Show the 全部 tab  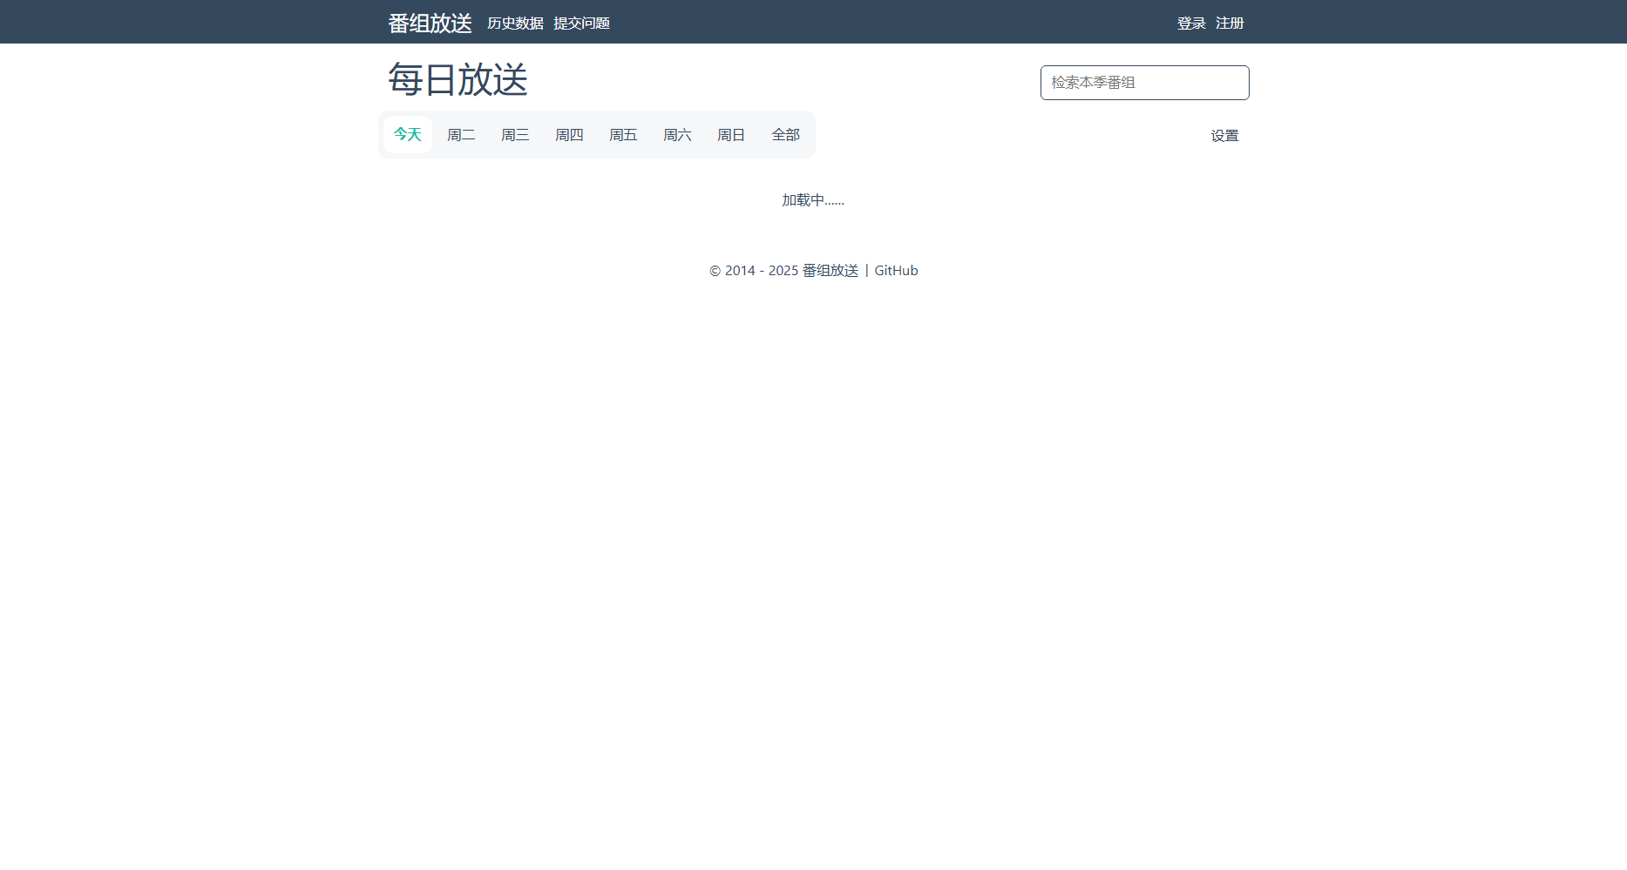(x=785, y=135)
